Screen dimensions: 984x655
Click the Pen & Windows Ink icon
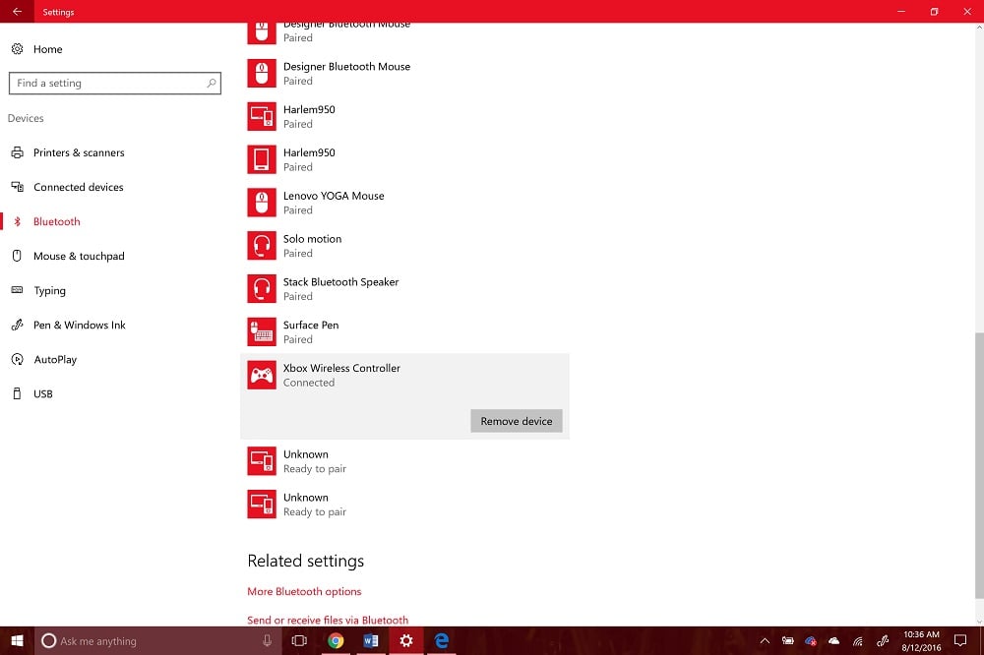point(17,325)
